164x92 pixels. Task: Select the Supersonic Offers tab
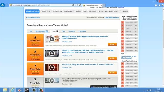(x=32, y=11)
